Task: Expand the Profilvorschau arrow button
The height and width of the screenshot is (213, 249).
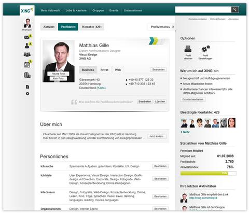Action: pyautogui.click(x=162, y=27)
